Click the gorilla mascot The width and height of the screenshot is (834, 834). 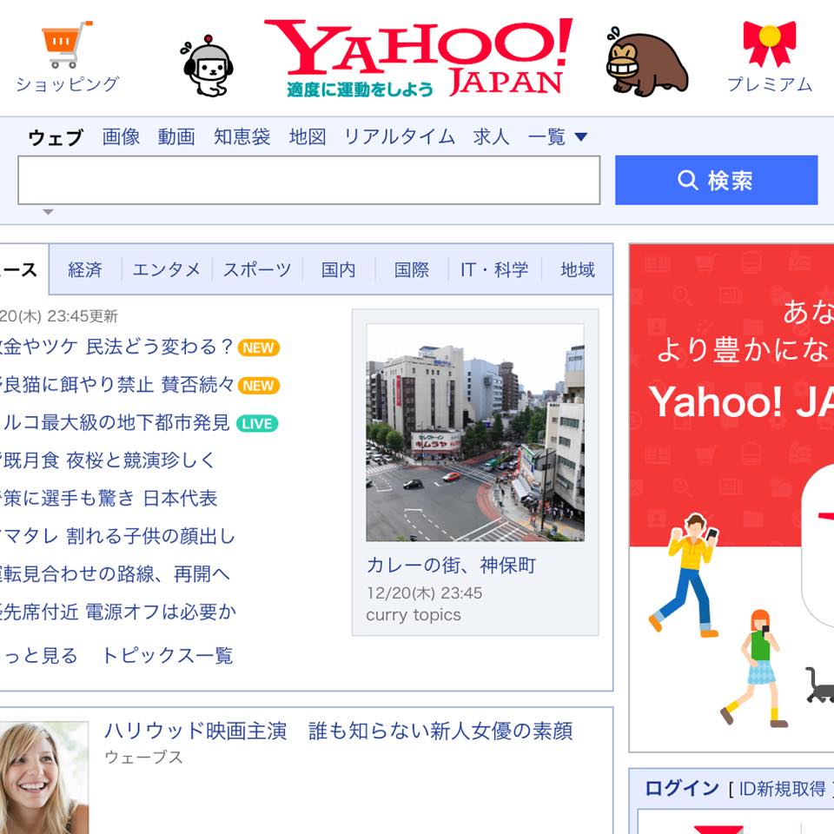pos(646,63)
